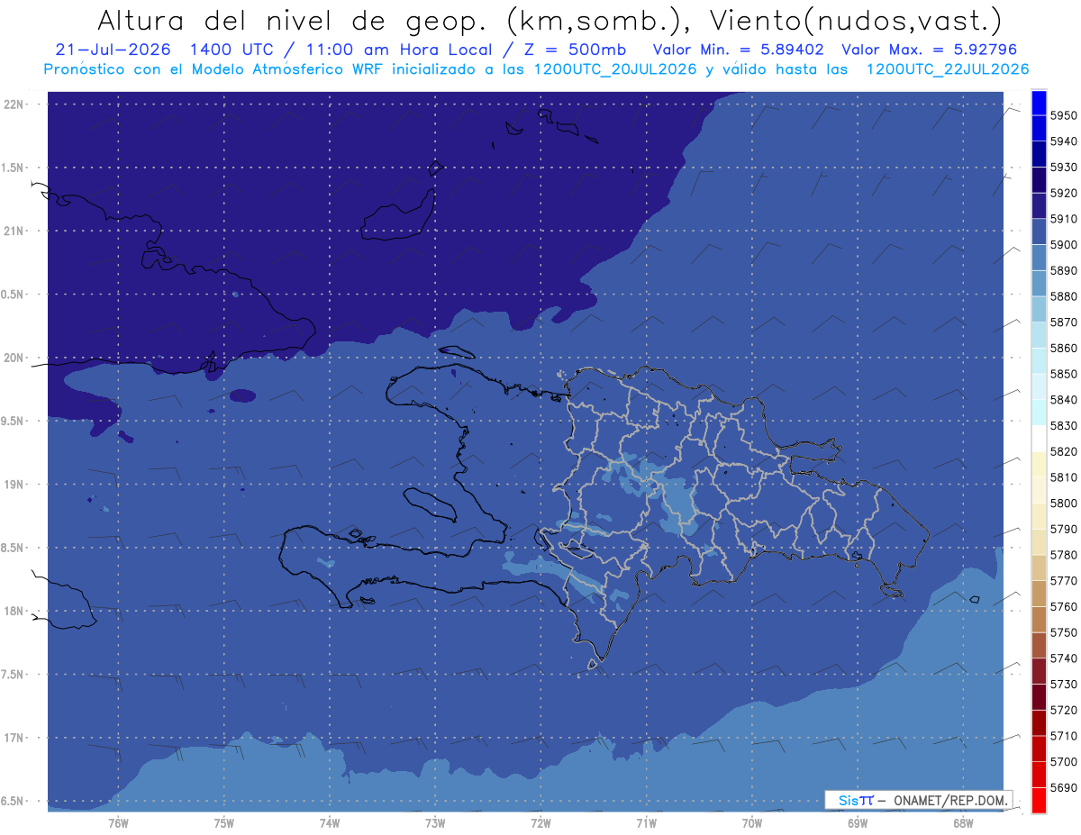Click the legend value "5750"
Image resolution: width=1081 pixels, height=835 pixels.
click(x=1063, y=632)
